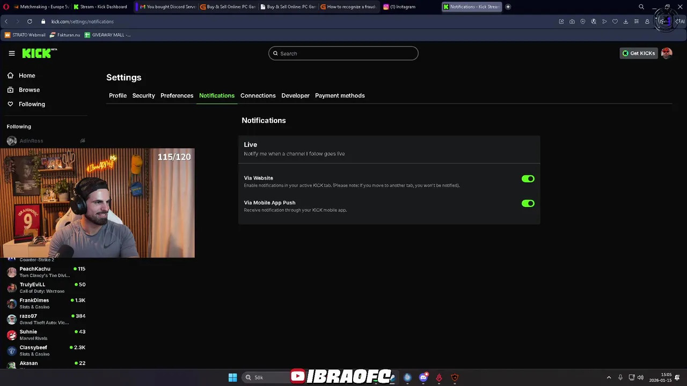Viewport: 687px width, 386px height.
Task: Click the KICK logo
Action: point(39,53)
